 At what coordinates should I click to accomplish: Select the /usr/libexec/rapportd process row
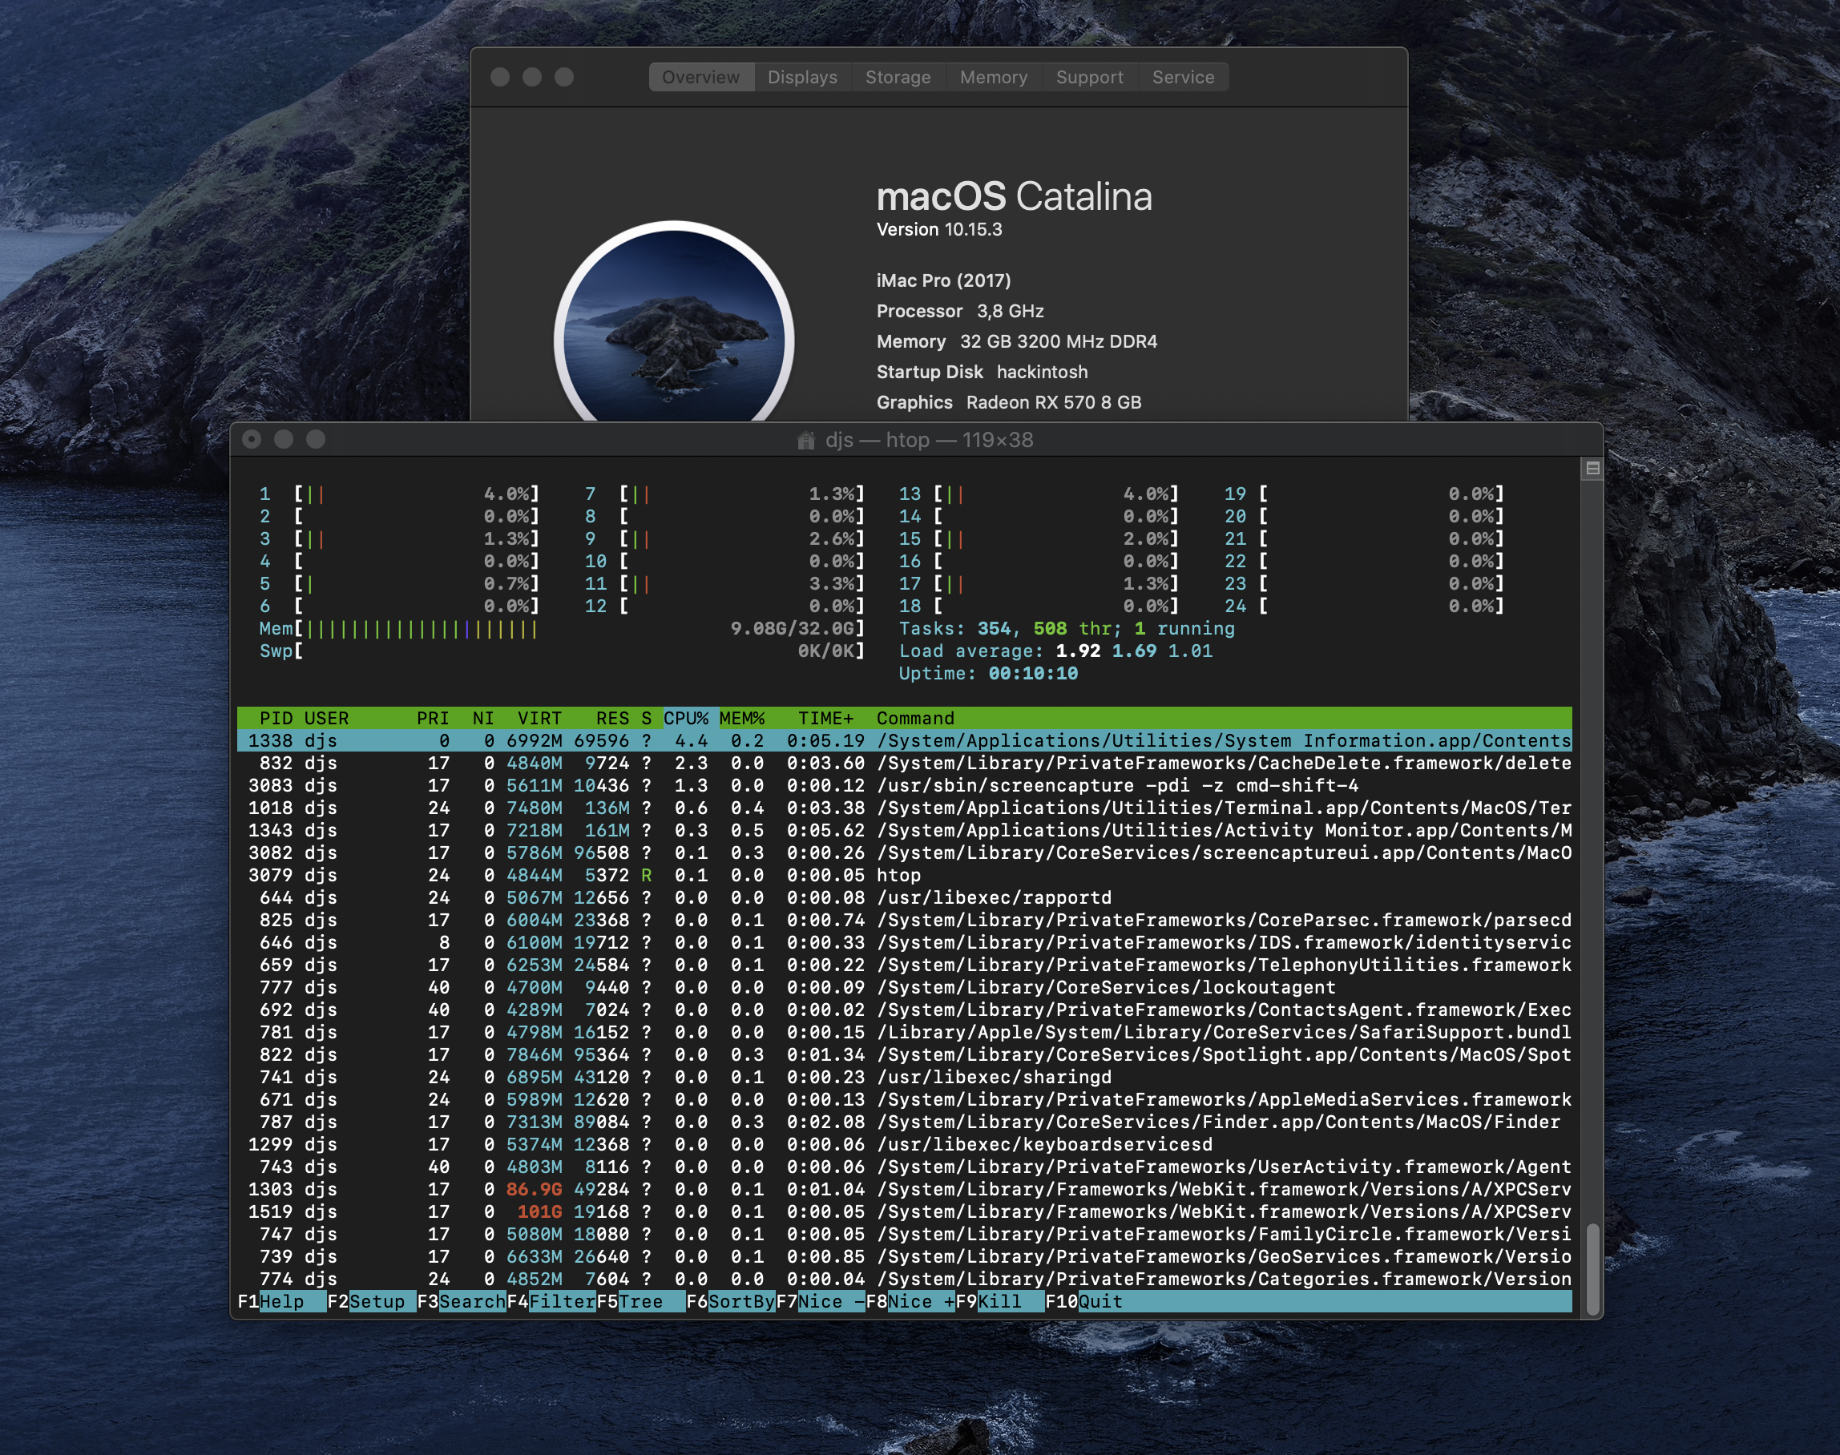tap(905, 898)
